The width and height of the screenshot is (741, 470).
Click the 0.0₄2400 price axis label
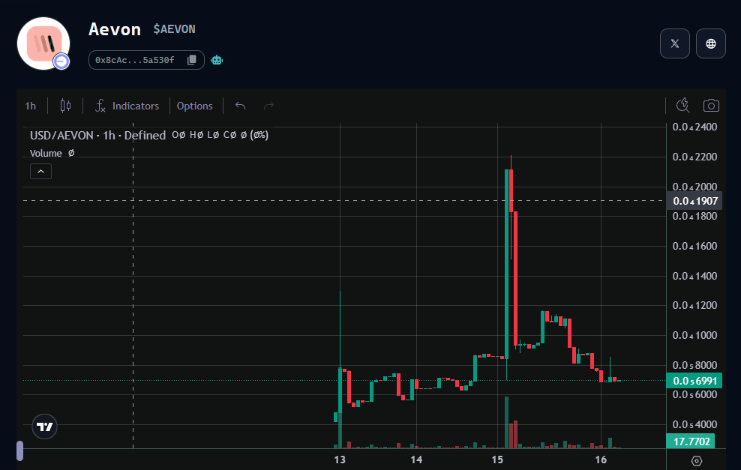coord(694,127)
